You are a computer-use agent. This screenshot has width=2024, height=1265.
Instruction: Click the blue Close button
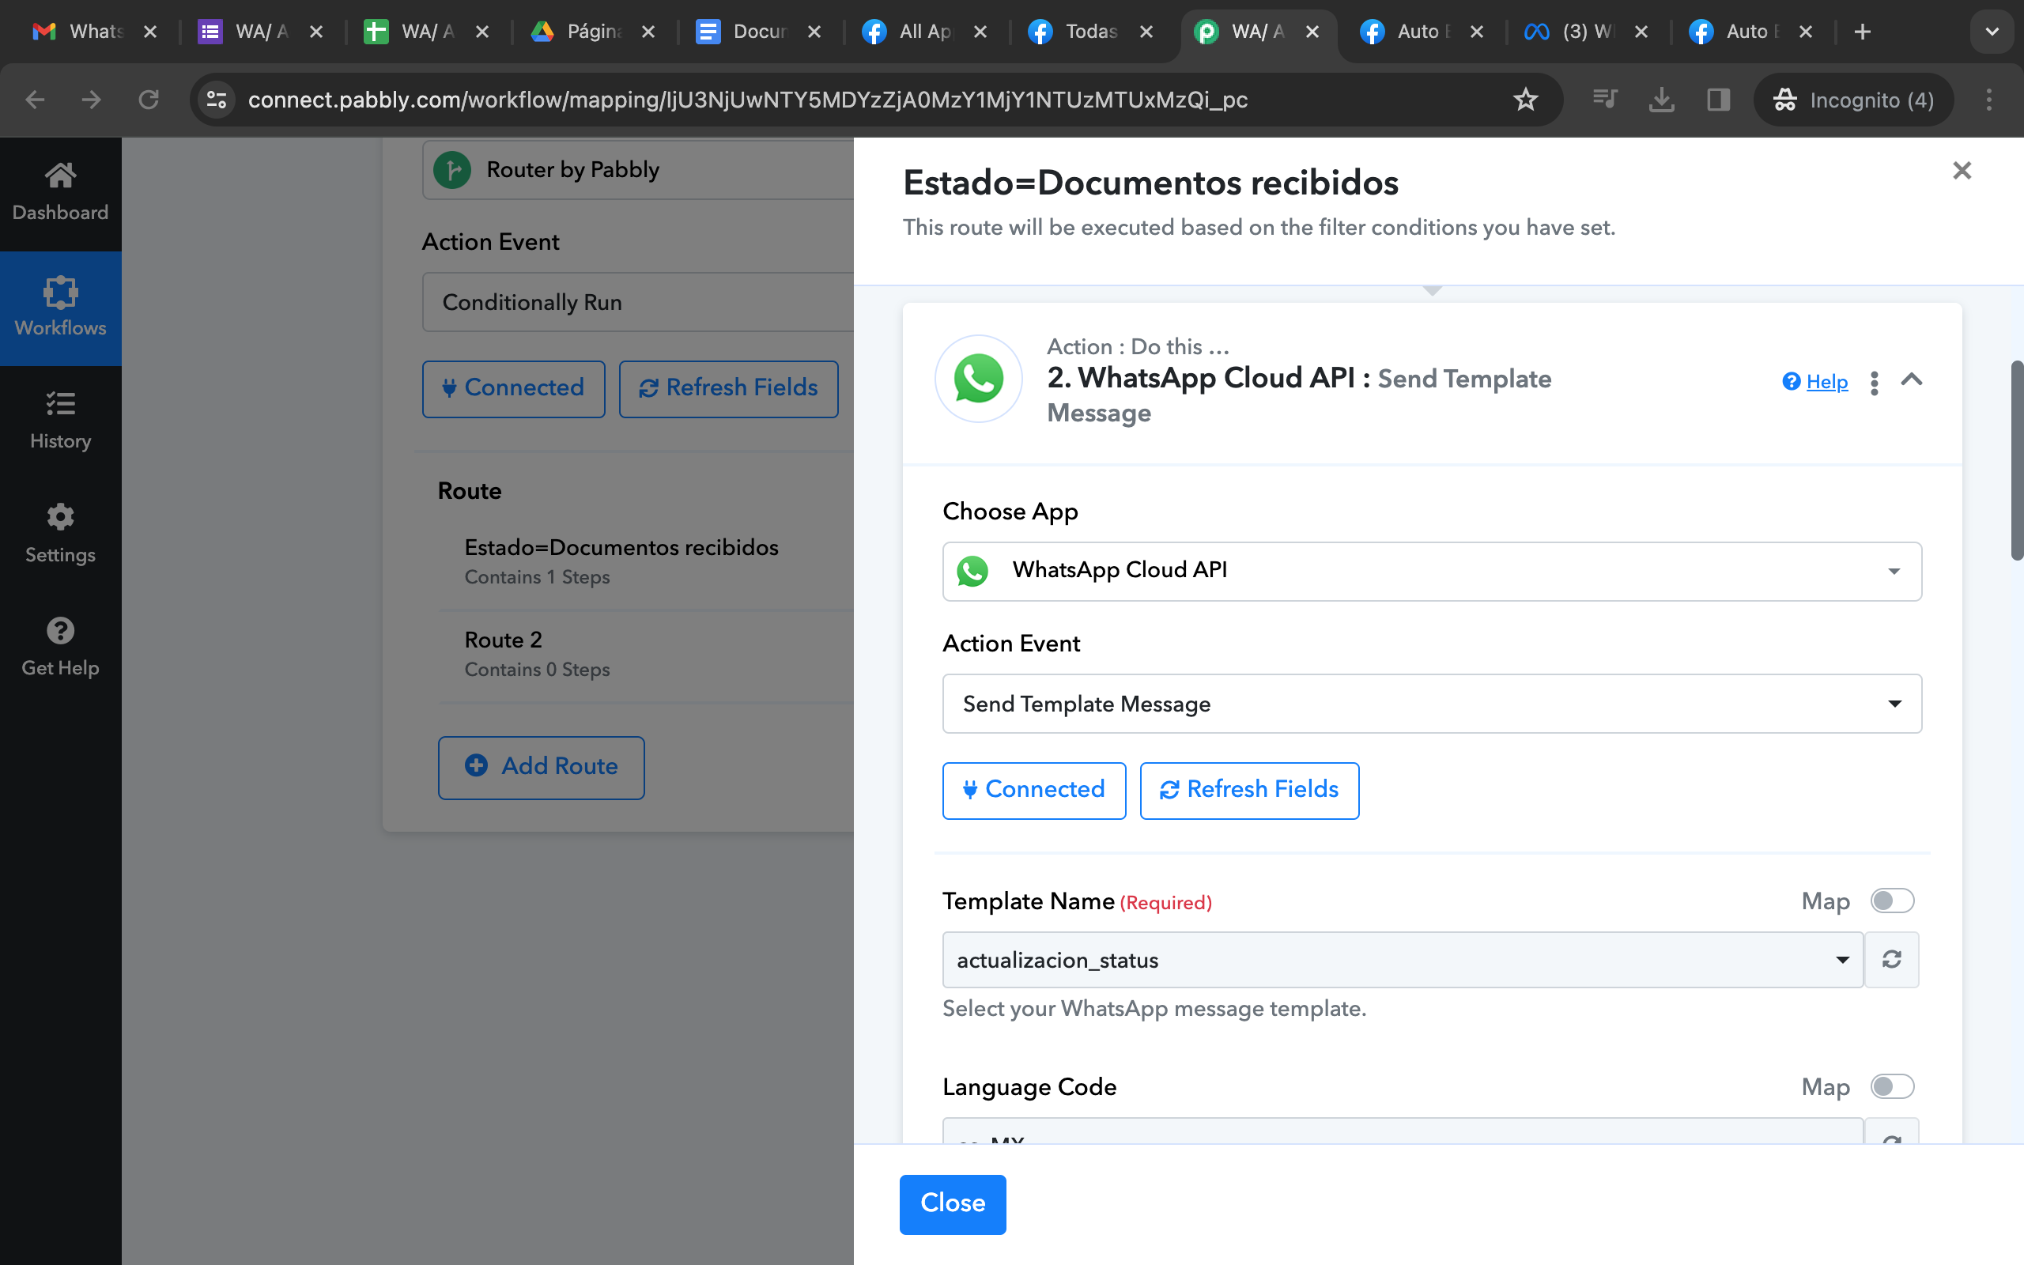tap(953, 1204)
